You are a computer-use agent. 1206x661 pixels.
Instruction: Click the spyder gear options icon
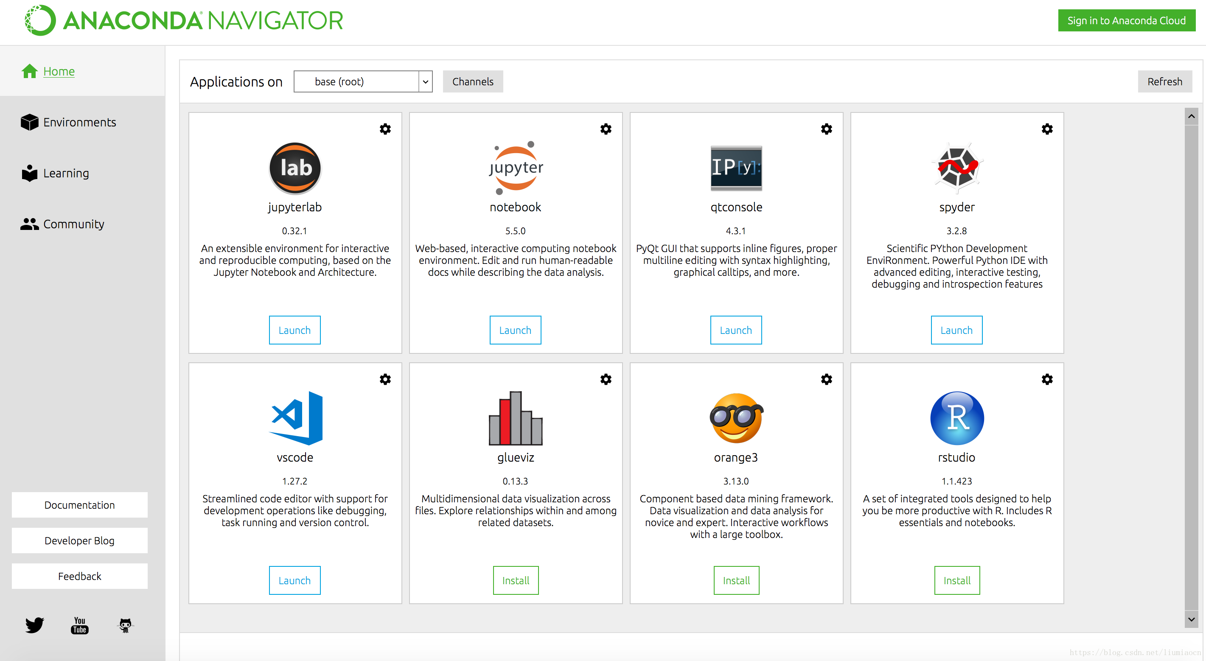coord(1047,129)
